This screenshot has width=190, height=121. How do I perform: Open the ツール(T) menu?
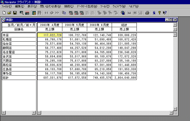point(105,6)
